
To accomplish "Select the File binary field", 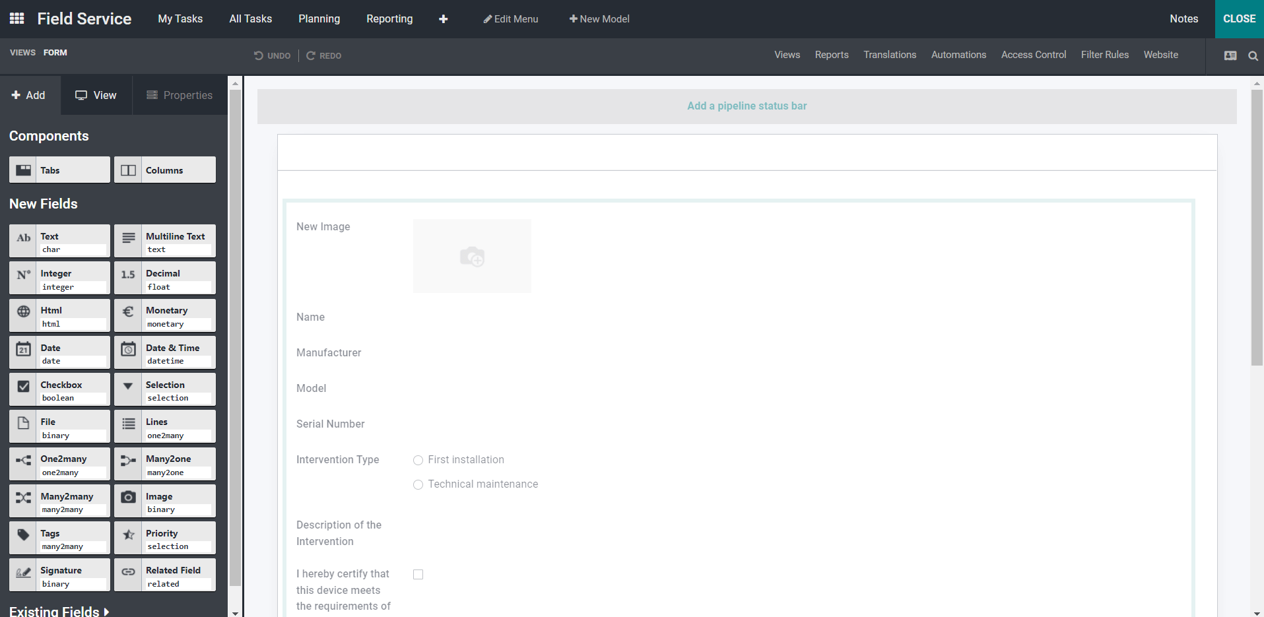I will point(59,427).
